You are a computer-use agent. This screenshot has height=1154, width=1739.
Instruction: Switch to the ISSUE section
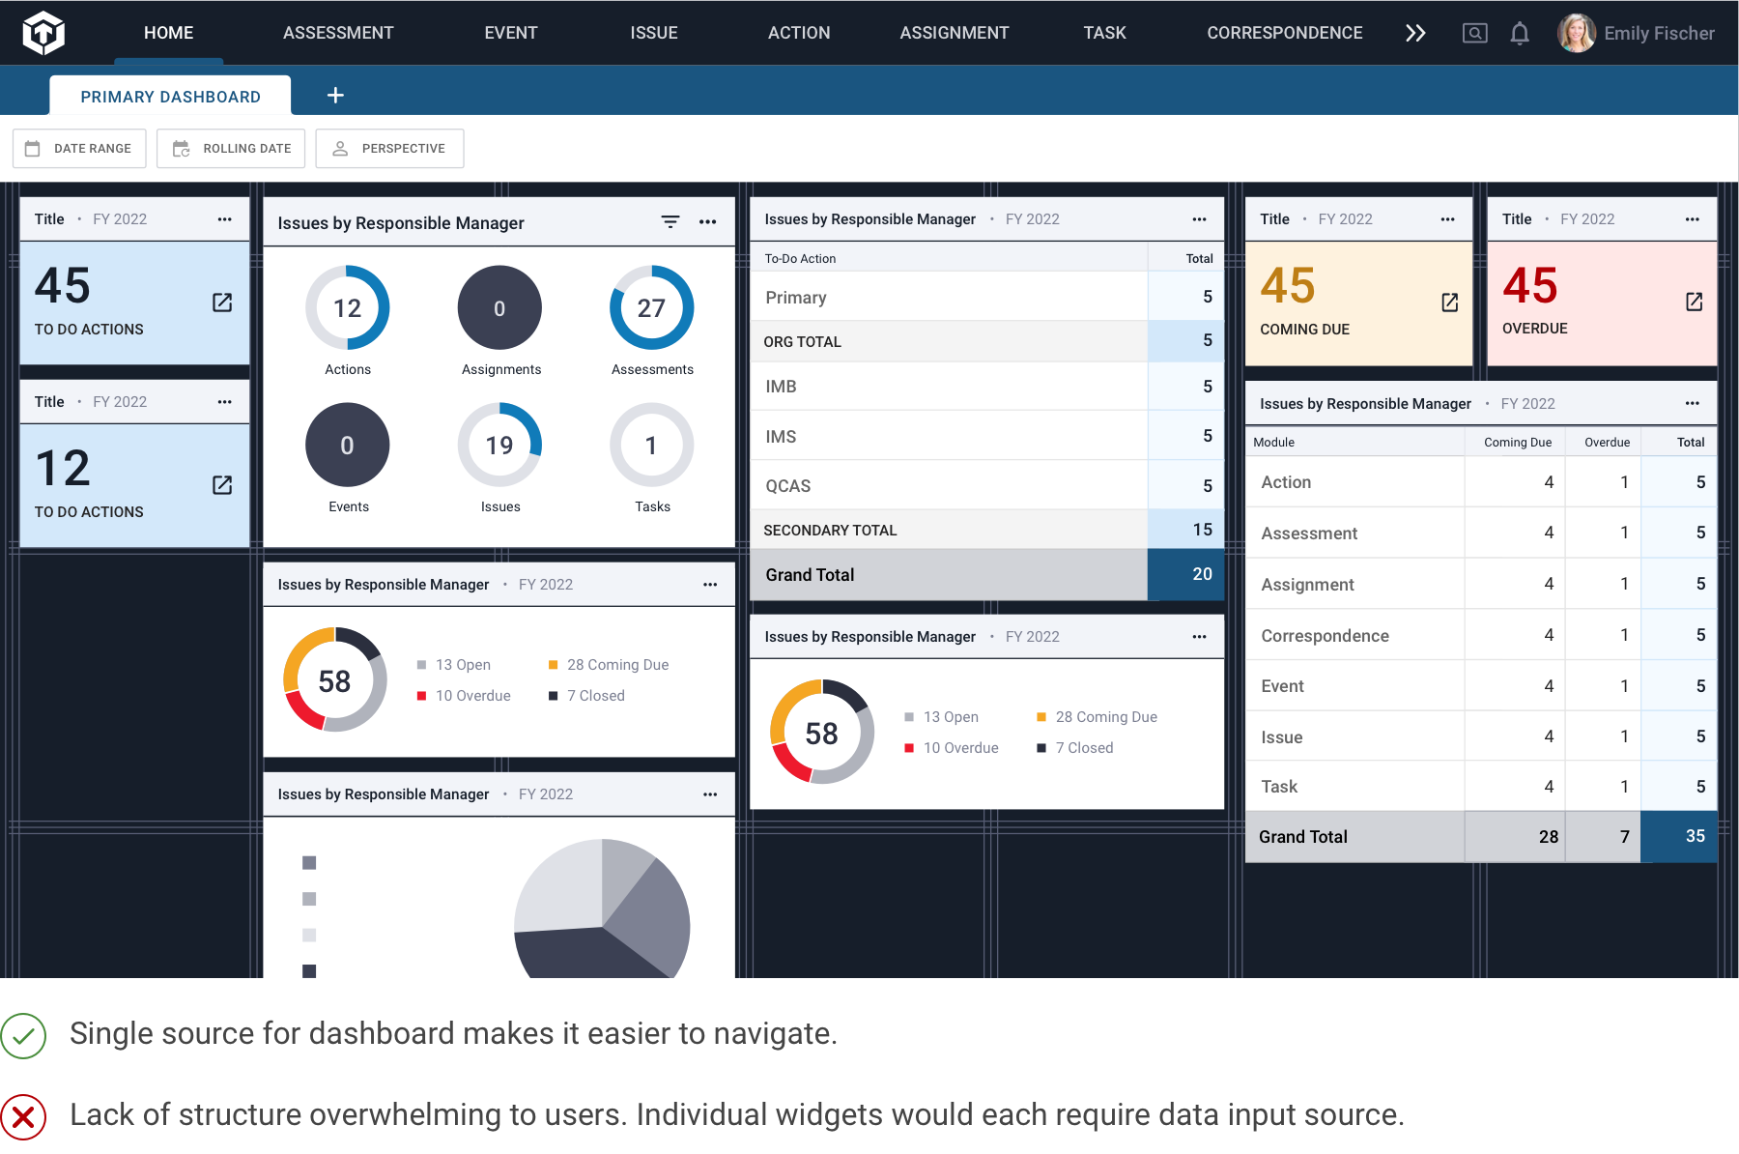654,33
